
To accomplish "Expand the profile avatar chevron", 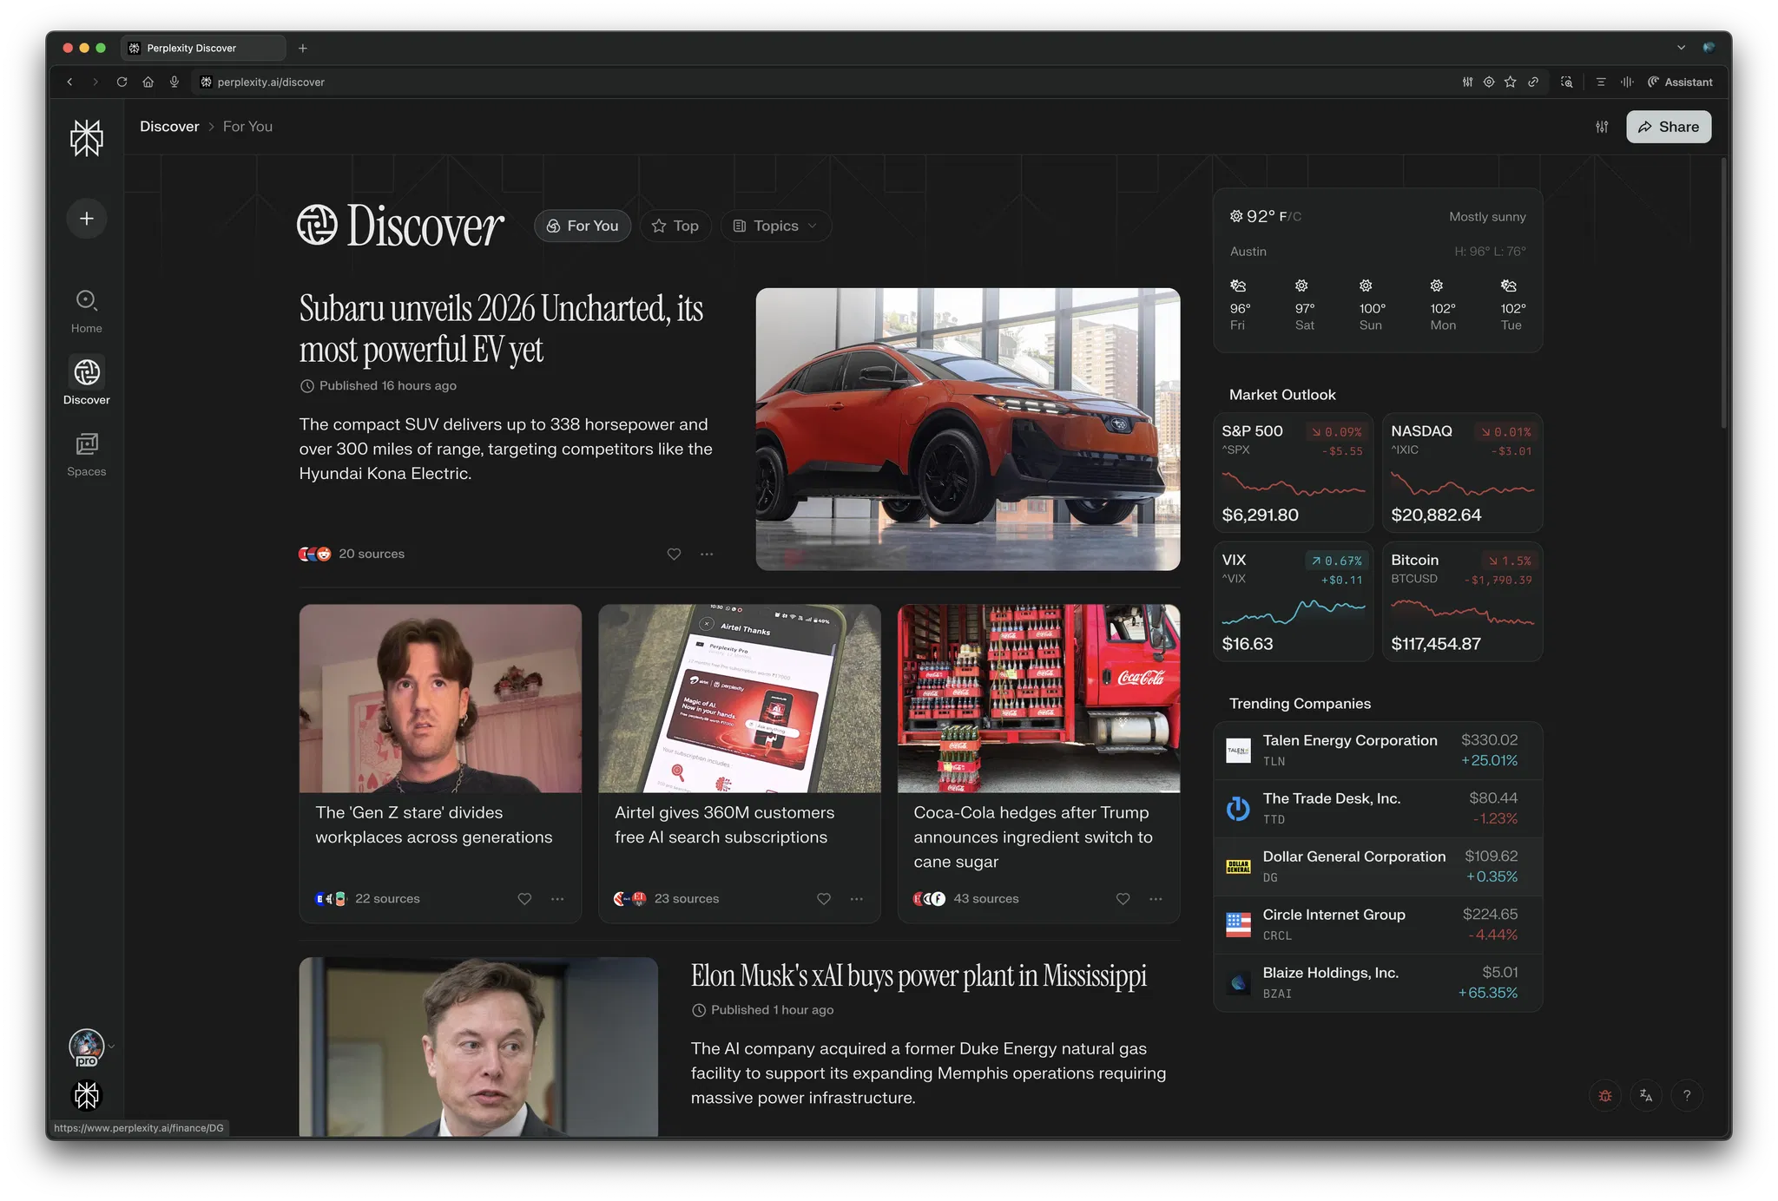I will point(111,1047).
